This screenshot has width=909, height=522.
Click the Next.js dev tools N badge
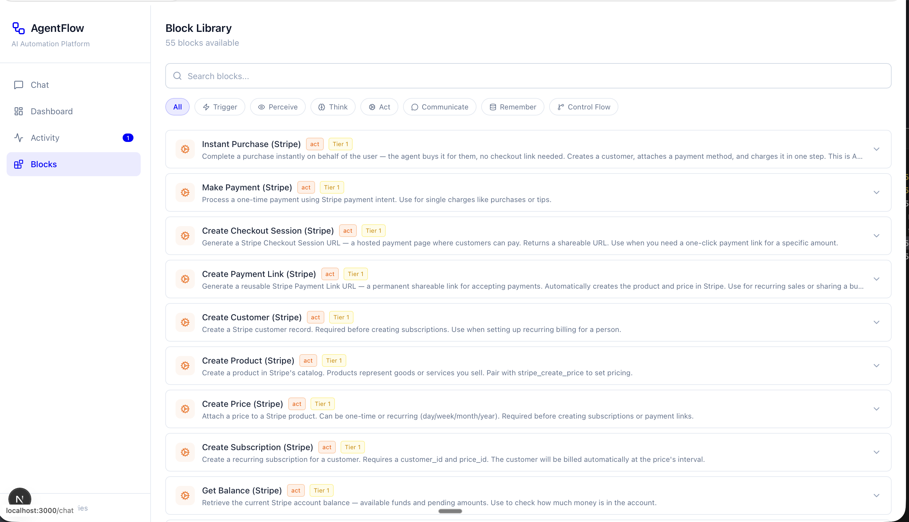tap(20, 498)
